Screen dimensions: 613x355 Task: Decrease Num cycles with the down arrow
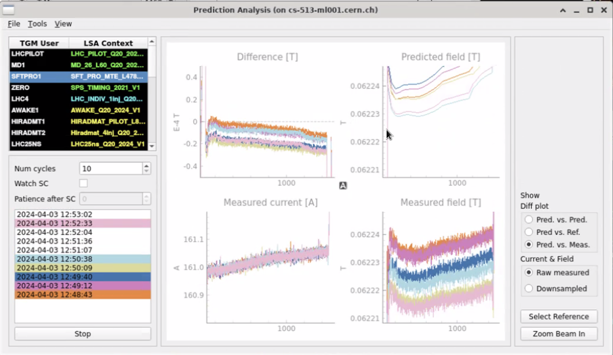coord(146,172)
